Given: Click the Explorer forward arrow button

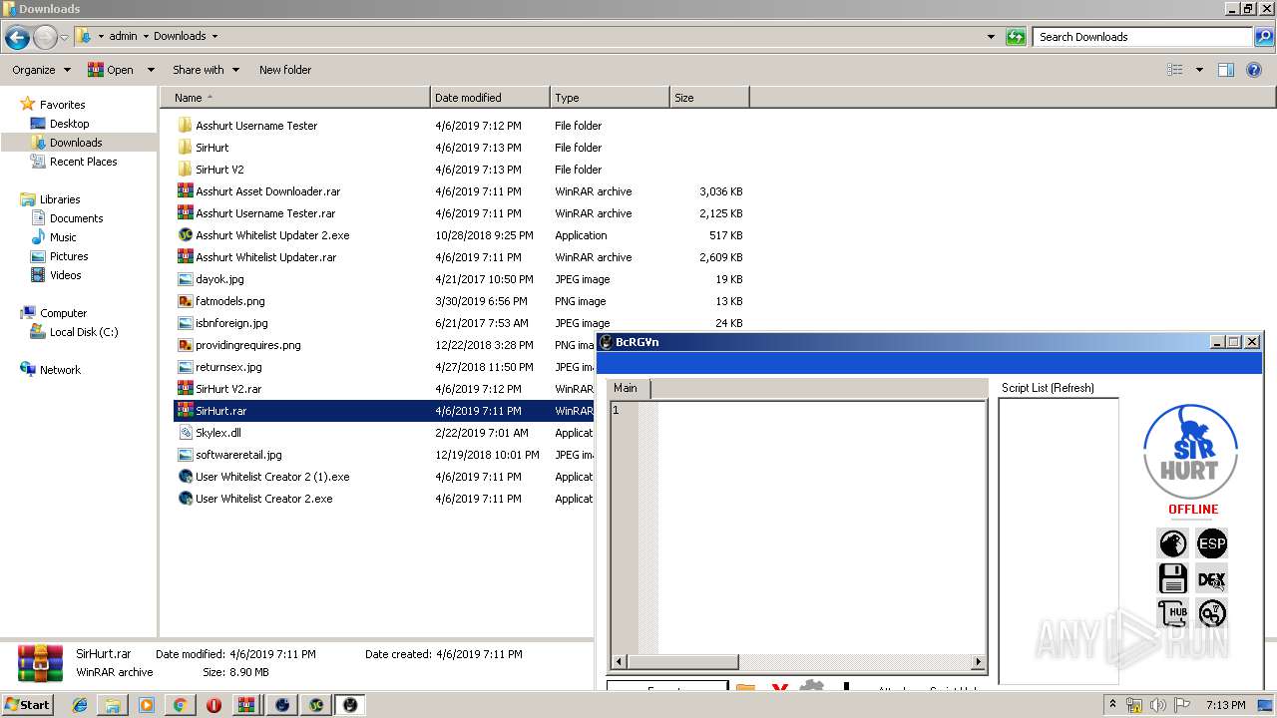Looking at the screenshot, I should [45, 38].
